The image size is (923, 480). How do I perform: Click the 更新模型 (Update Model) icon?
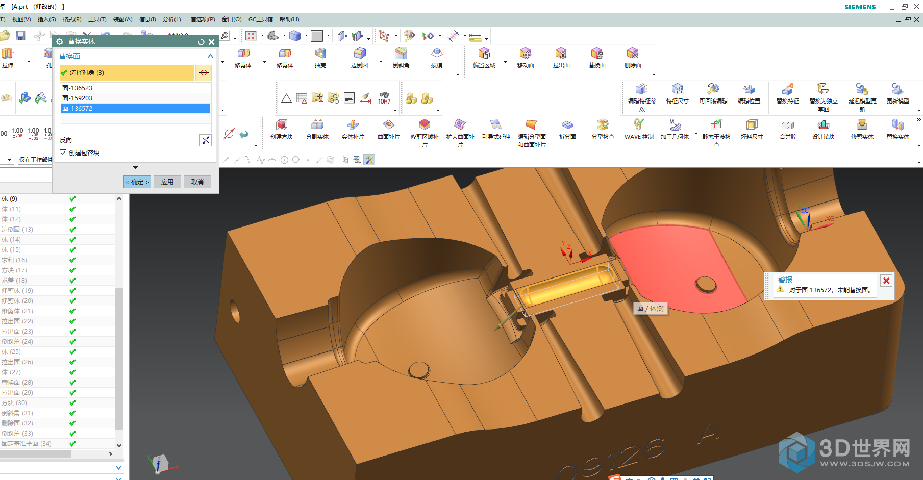tap(898, 89)
